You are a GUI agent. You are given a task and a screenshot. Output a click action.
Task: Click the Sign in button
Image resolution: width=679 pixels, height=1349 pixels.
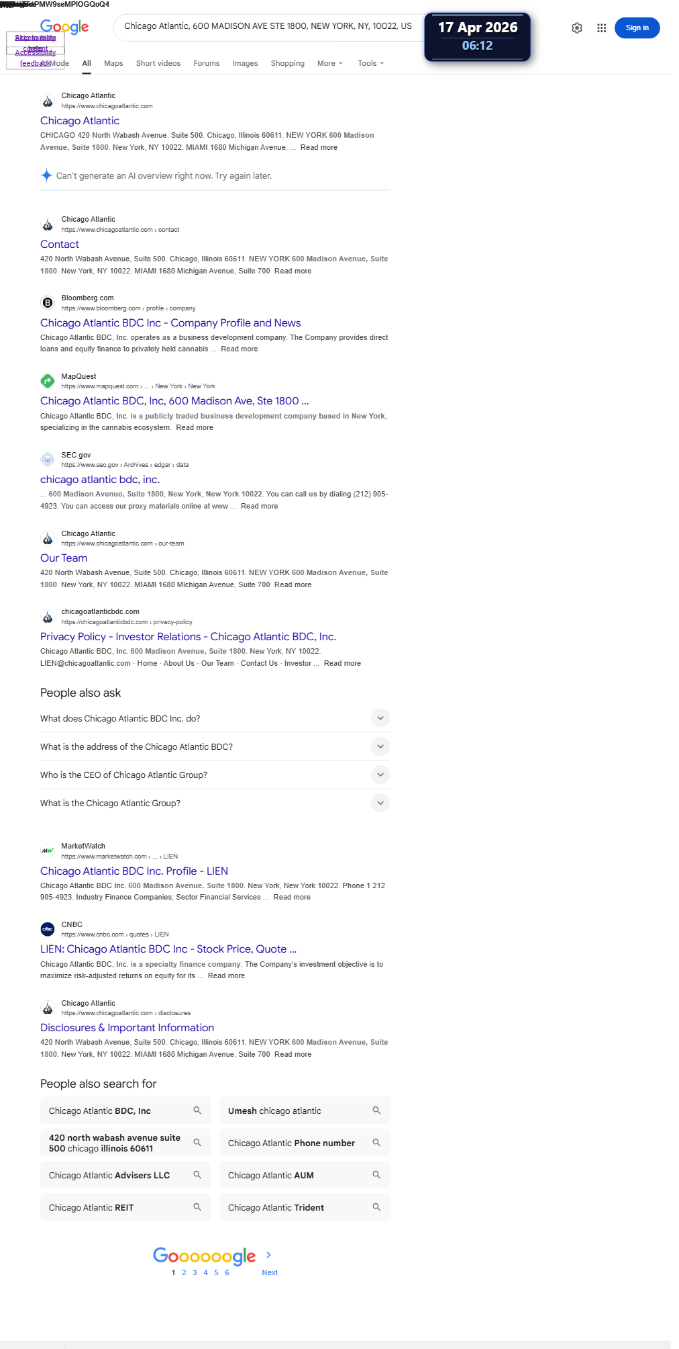coord(637,28)
